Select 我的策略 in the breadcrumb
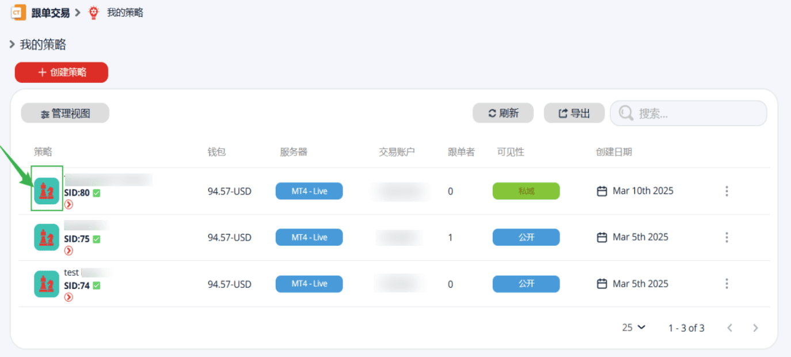 tap(125, 13)
